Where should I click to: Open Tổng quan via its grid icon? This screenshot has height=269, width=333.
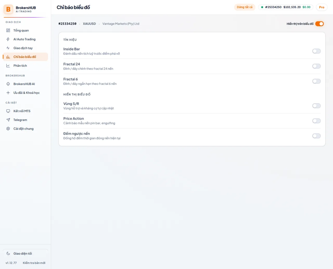[x=8, y=30]
